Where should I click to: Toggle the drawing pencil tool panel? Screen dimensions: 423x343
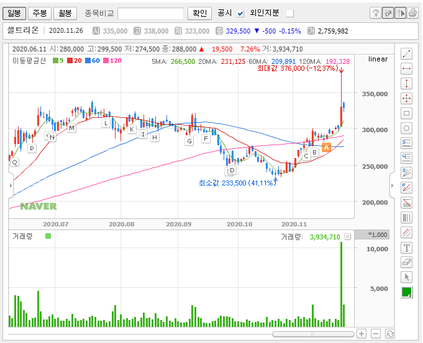pos(388,13)
